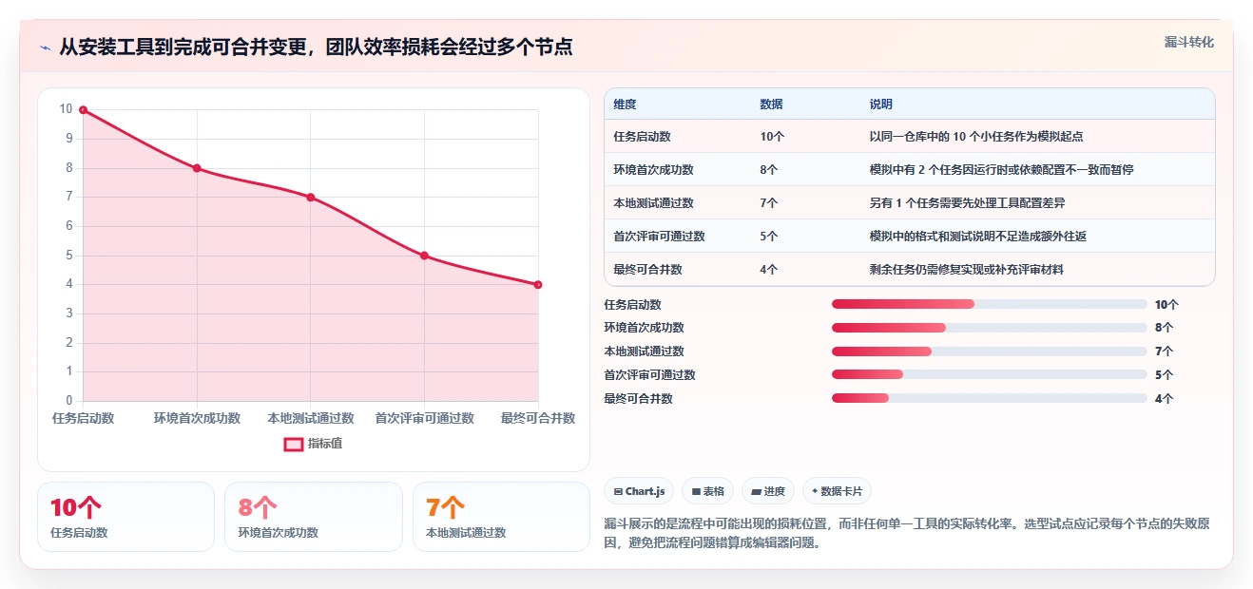Click the Chart.js tag chip

(639, 491)
